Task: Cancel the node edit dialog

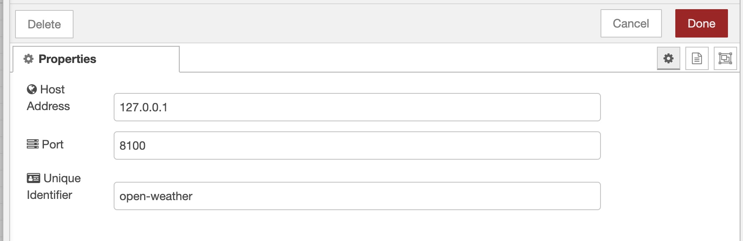Action: 631,23
